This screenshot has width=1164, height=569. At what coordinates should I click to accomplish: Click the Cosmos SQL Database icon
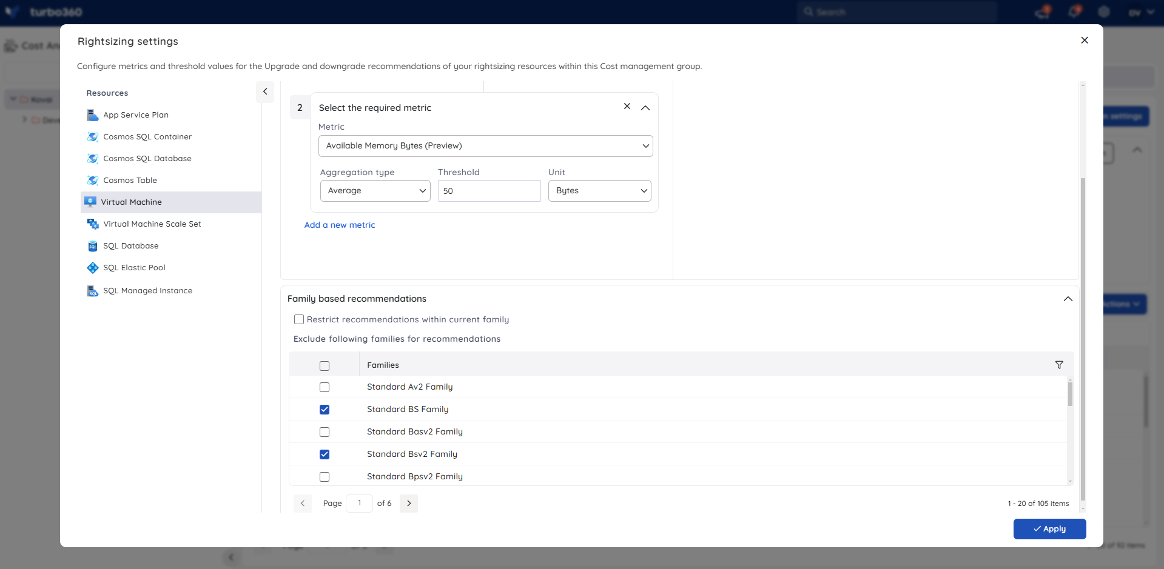tap(92, 159)
